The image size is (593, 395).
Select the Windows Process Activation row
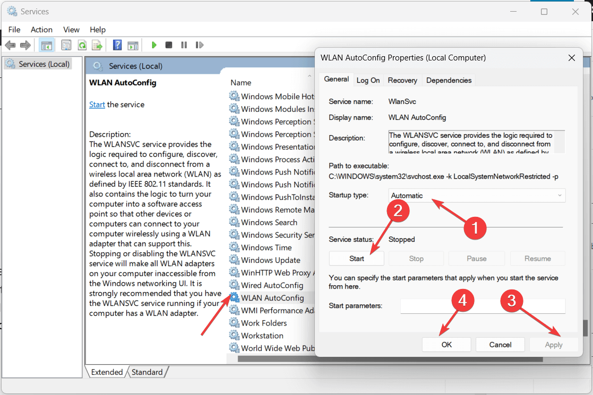[272, 160]
